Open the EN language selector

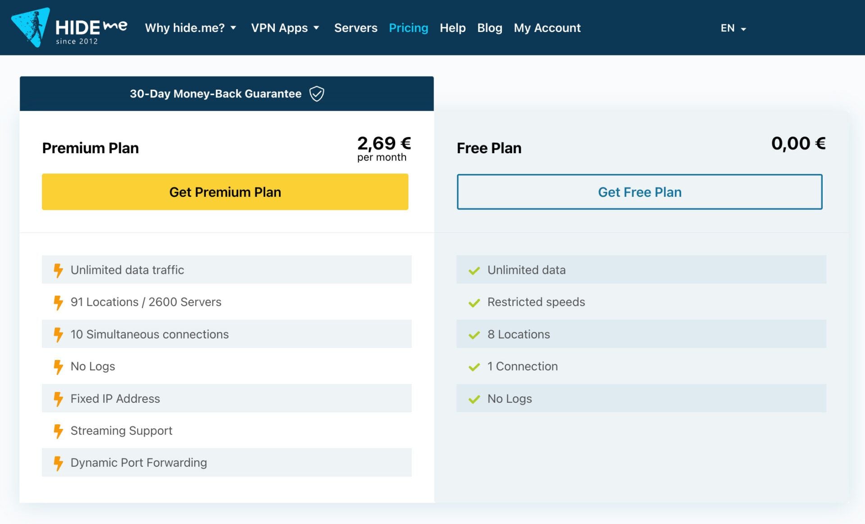[x=733, y=28]
